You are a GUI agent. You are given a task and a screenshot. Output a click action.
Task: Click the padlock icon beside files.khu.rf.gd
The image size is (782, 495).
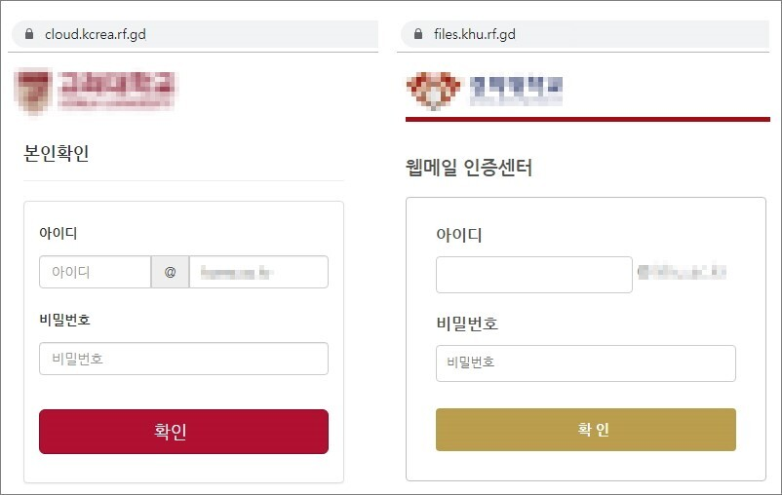tap(418, 34)
